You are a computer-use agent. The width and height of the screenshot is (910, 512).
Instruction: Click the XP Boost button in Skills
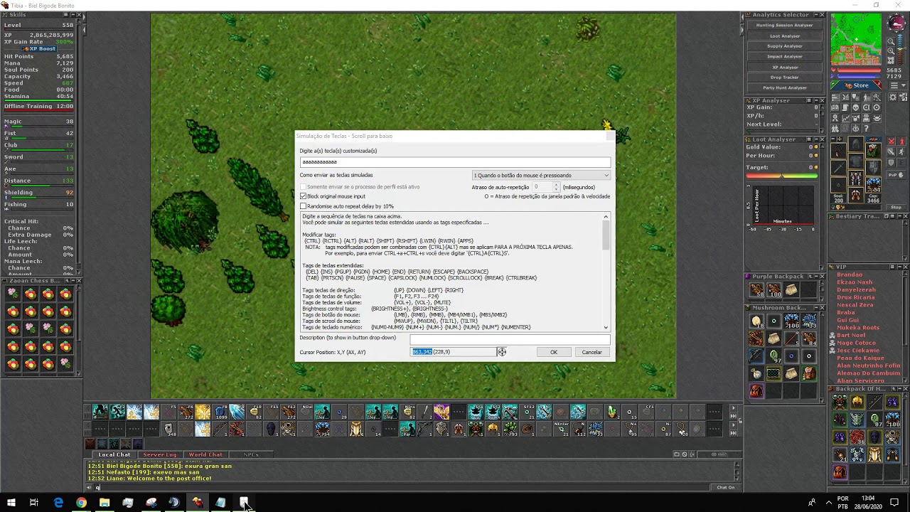click(39, 49)
